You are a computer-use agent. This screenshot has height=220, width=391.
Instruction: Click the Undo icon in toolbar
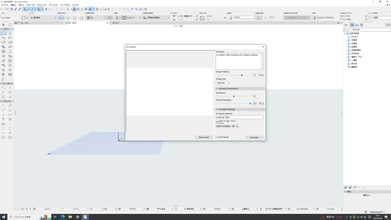click(2, 9)
